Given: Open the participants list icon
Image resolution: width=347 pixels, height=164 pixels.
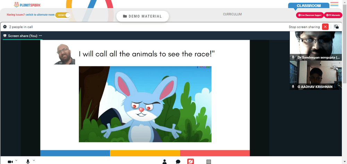Looking at the screenshot, I should tap(164, 162).
